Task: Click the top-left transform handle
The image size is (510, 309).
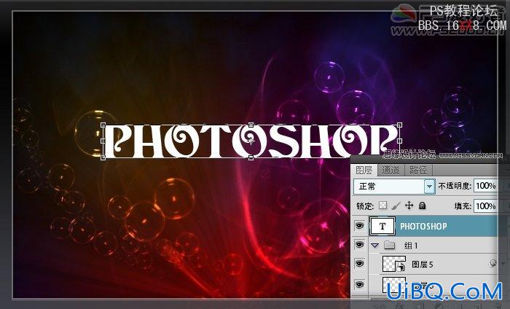Action: point(103,125)
